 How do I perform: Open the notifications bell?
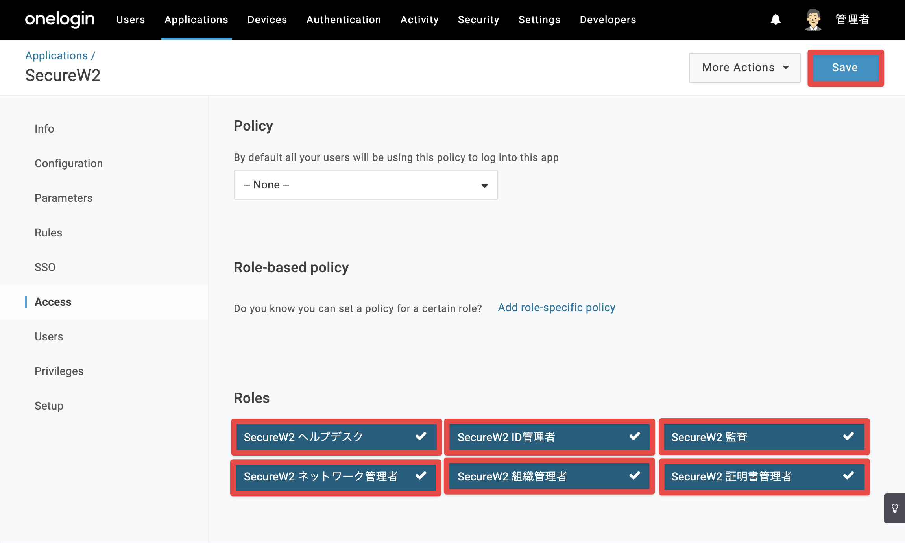point(776,19)
